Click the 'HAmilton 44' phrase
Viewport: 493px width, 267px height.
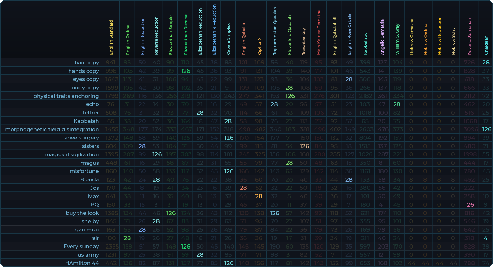tap(82, 263)
